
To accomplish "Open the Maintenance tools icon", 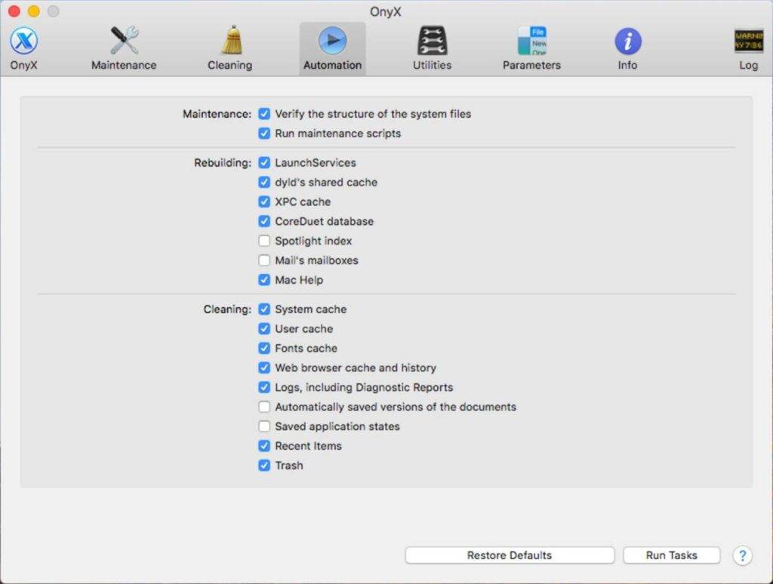I will pos(124,41).
